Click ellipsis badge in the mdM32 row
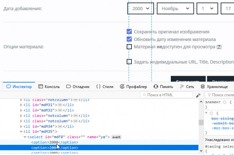 60,110
